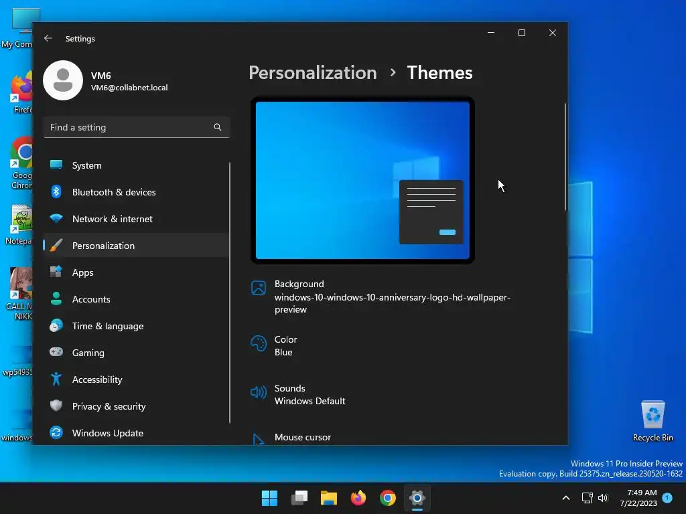Open Network & internet settings
The image size is (686, 514).
(x=136, y=219)
